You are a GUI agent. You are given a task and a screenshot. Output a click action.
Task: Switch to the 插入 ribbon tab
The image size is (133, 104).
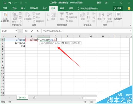(23, 8)
